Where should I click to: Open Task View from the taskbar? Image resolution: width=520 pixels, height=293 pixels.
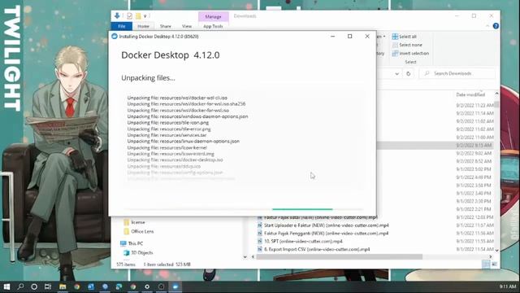[48, 286]
